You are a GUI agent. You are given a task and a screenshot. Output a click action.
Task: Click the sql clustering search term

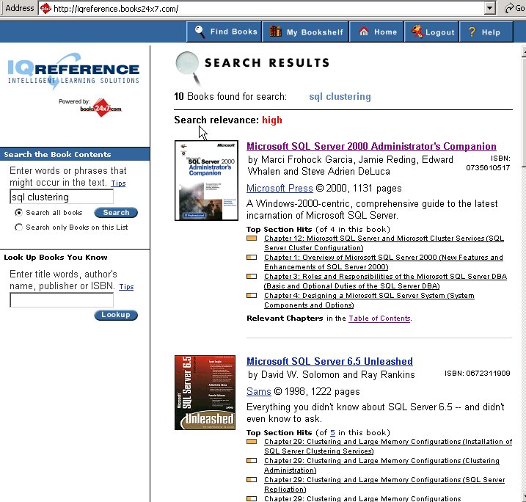(340, 97)
